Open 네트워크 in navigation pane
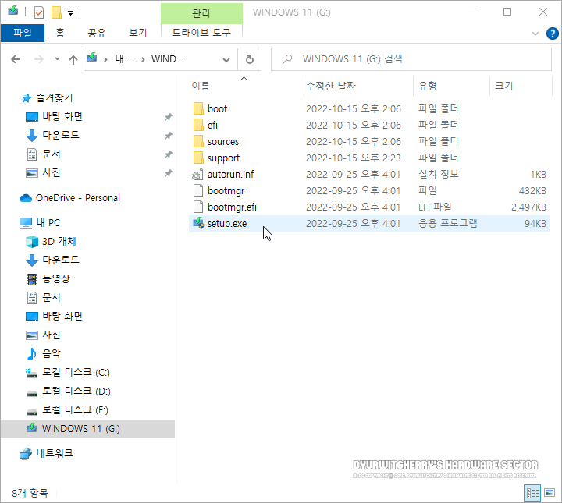Viewport: 562px width, 503px height. (55, 453)
